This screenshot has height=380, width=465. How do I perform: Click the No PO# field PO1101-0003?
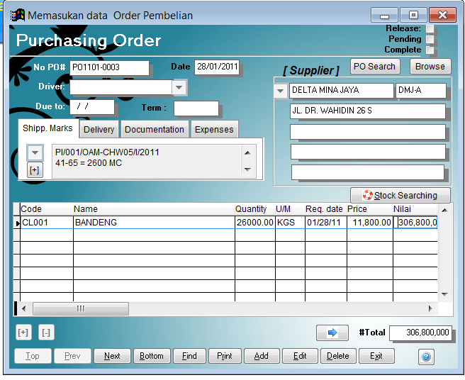109,67
